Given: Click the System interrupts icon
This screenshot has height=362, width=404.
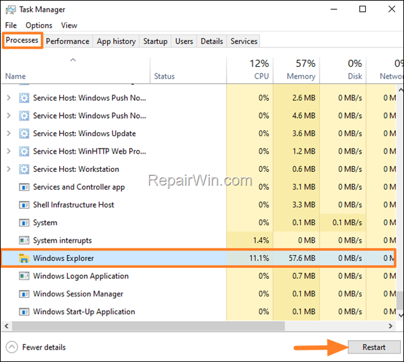Looking at the screenshot, I should pos(24,240).
